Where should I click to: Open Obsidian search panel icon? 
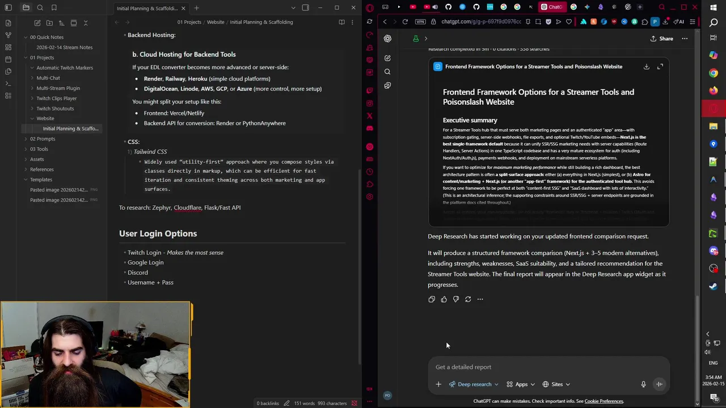(40, 8)
